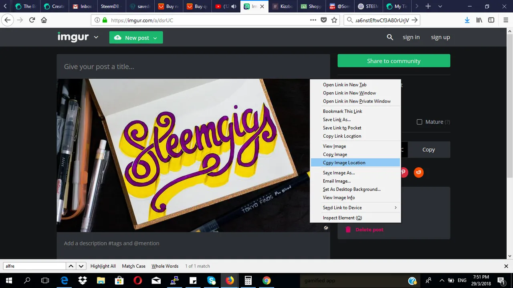Open Windows Start menu
The height and width of the screenshot is (288, 513).
(8, 280)
